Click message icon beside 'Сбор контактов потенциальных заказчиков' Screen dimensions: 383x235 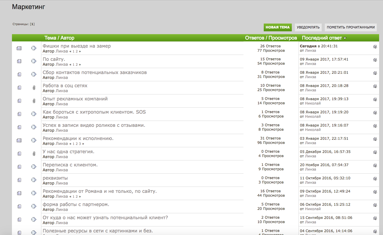point(34,75)
